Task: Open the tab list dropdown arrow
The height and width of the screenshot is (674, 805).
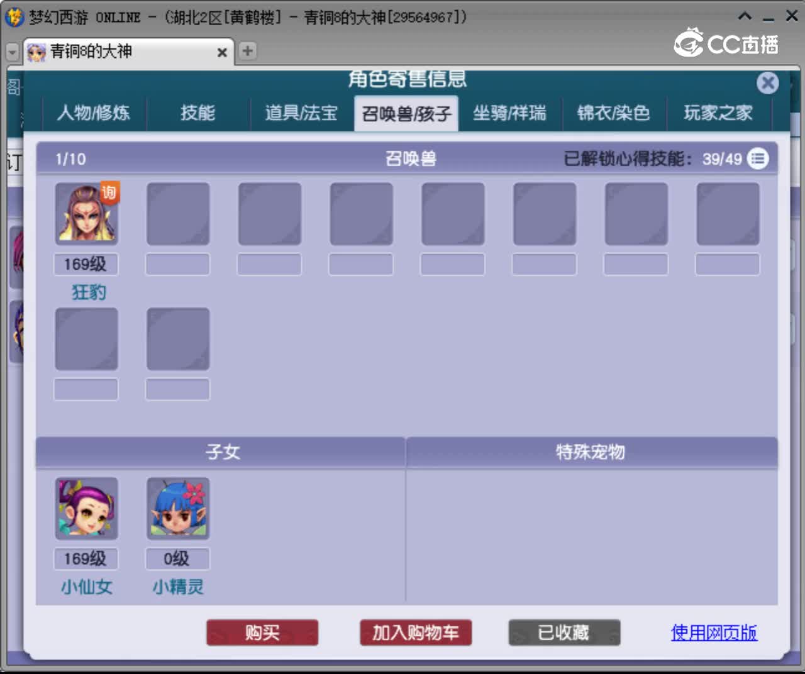Action: point(12,52)
